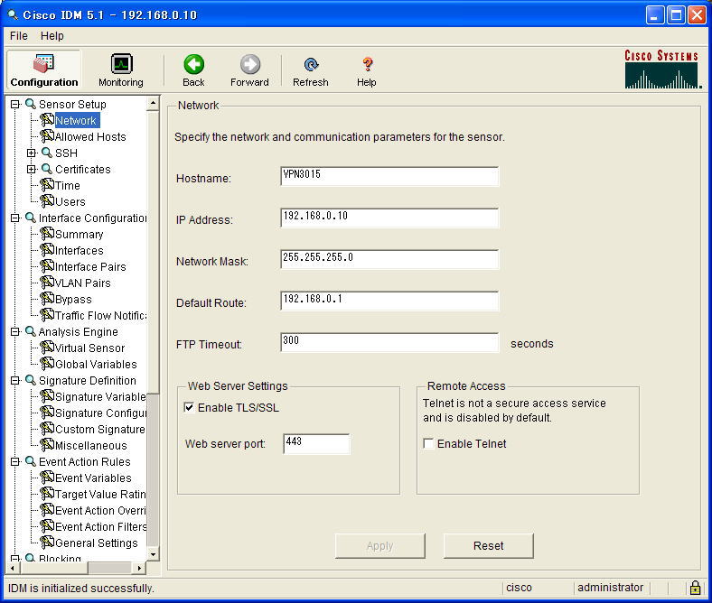
Task: Click tree panel scroll right arrow
Action: pyautogui.click(x=139, y=568)
